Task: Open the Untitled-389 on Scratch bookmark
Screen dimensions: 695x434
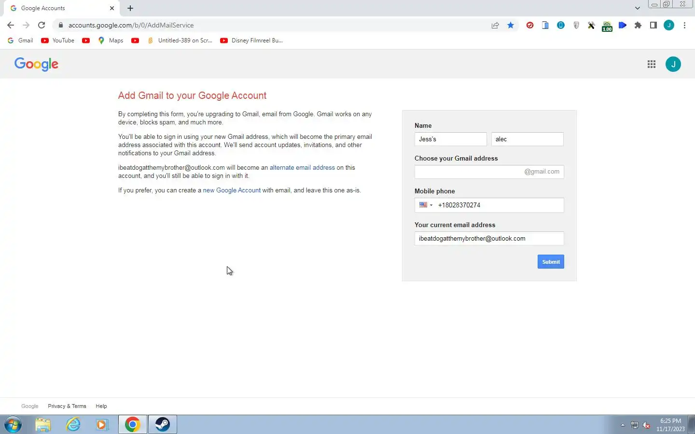Action: [x=180, y=41]
